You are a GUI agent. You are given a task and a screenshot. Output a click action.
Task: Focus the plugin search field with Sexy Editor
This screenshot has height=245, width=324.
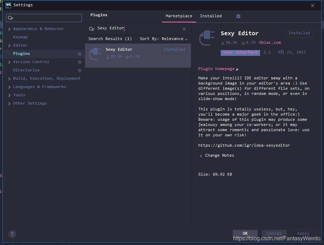coord(137,29)
